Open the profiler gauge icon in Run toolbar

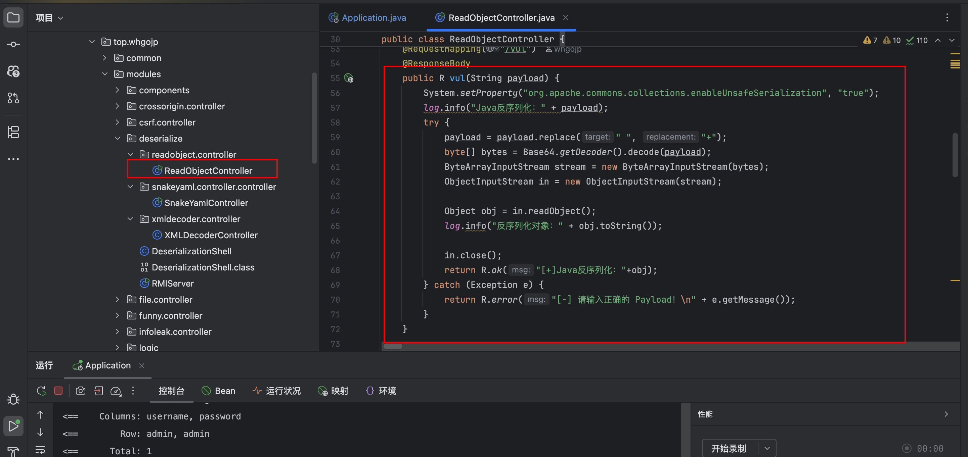click(116, 391)
